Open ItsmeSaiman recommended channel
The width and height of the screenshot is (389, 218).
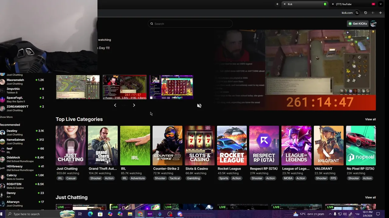22,141
